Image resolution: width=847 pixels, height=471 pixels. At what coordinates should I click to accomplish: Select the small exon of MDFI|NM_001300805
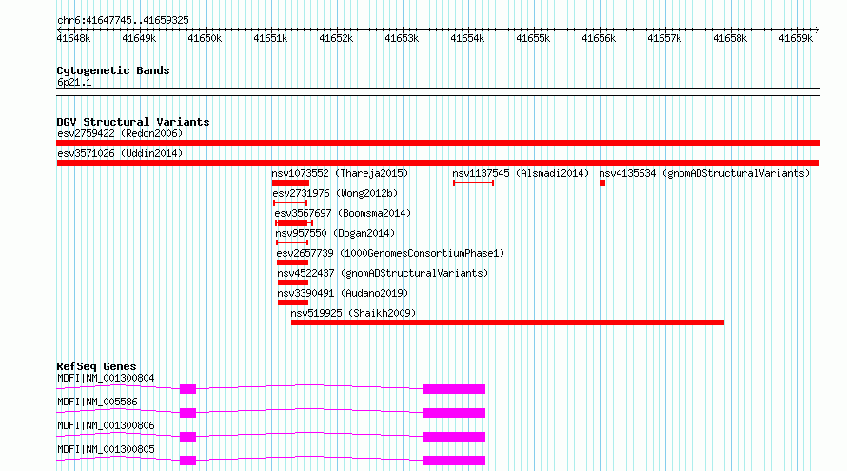(188, 461)
